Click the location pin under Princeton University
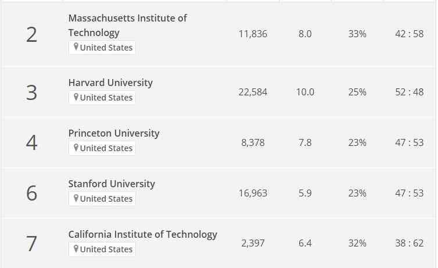The width and height of the screenshot is (438, 268). click(x=76, y=148)
